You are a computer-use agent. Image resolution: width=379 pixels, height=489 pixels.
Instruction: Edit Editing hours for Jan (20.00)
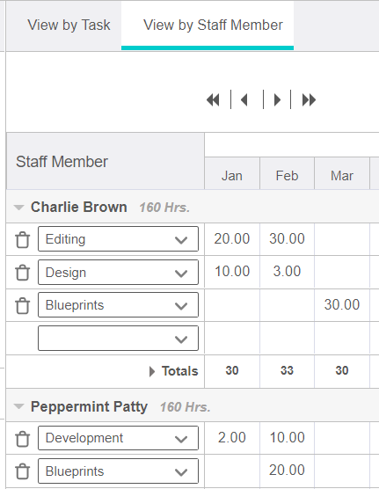click(x=232, y=239)
